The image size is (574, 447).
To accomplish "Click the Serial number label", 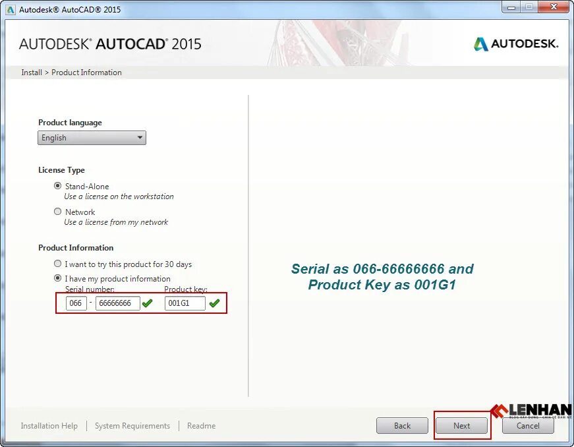I will pyautogui.click(x=90, y=289).
